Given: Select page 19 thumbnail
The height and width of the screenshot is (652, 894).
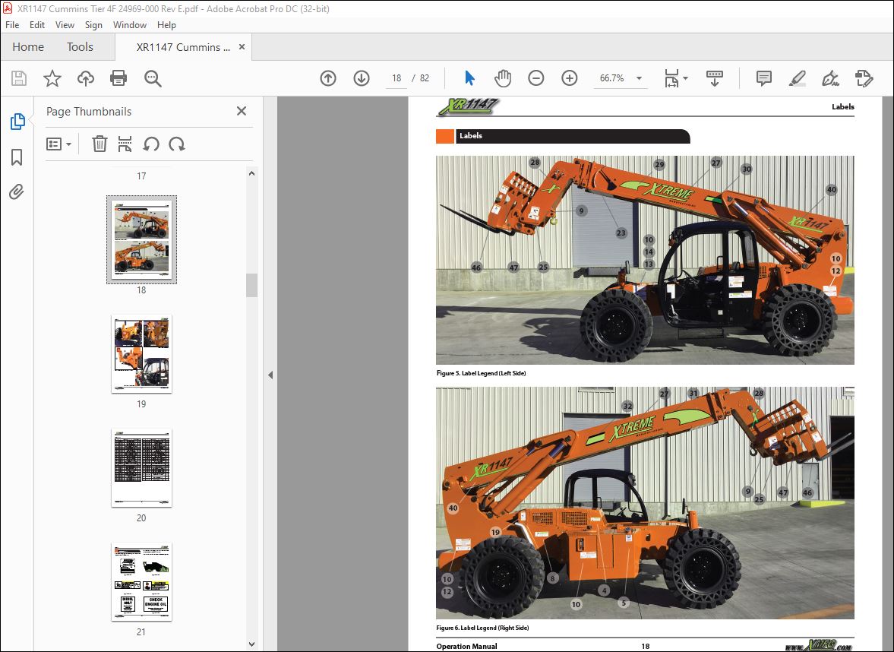Looking at the screenshot, I should [x=141, y=353].
